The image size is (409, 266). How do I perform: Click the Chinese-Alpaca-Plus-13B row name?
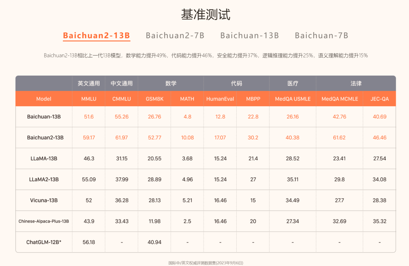click(44, 221)
